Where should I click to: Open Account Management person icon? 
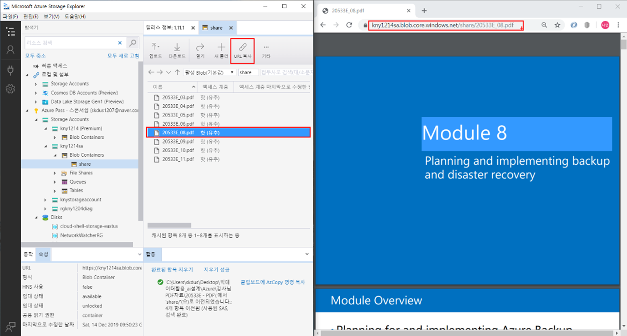tap(10, 50)
